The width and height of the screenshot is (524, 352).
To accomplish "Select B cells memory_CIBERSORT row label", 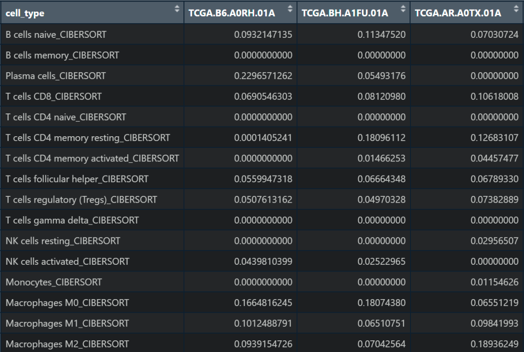I will pyautogui.click(x=62, y=55).
